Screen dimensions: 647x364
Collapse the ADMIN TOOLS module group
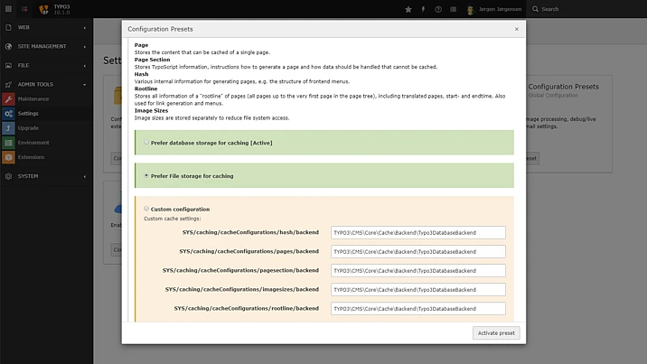tap(45, 84)
